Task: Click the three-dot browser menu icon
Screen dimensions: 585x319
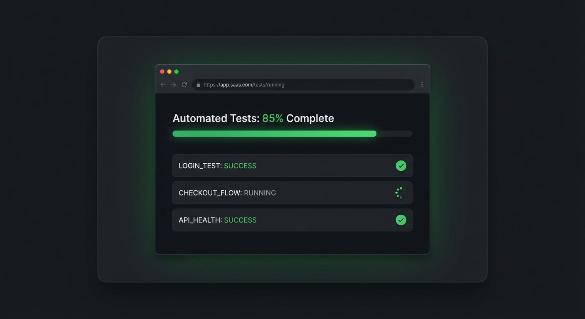Action: pos(422,84)
